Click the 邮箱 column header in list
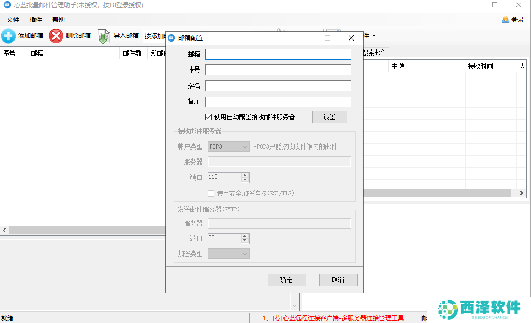 pyautogui.click(x=37, y=53)
